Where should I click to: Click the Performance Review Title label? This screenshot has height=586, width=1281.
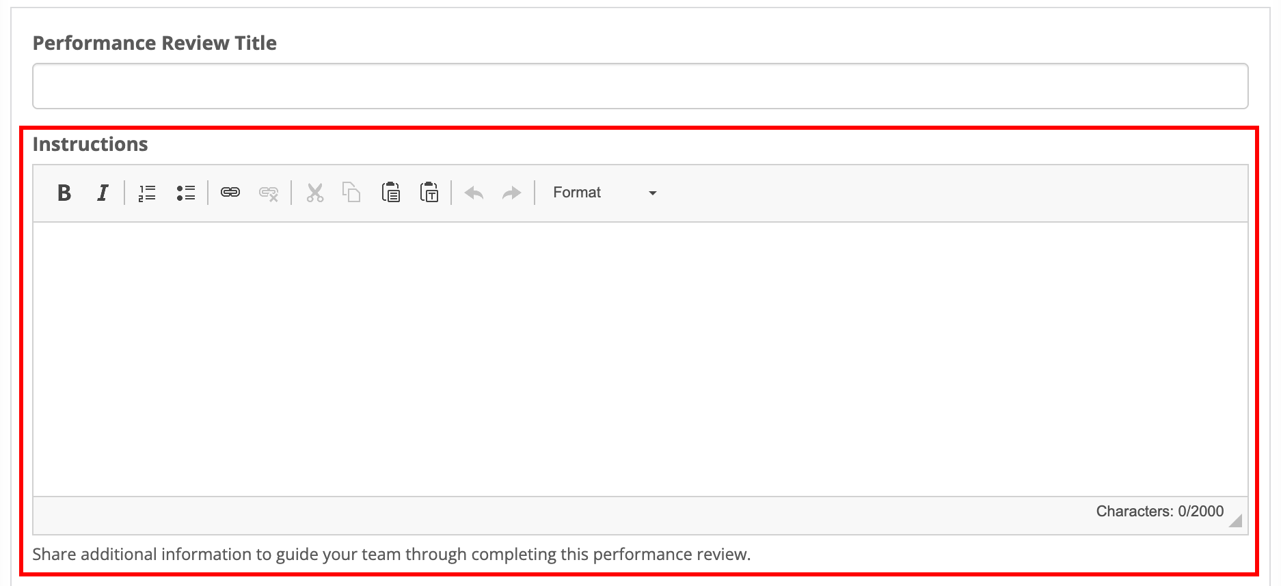click(154, 43)
